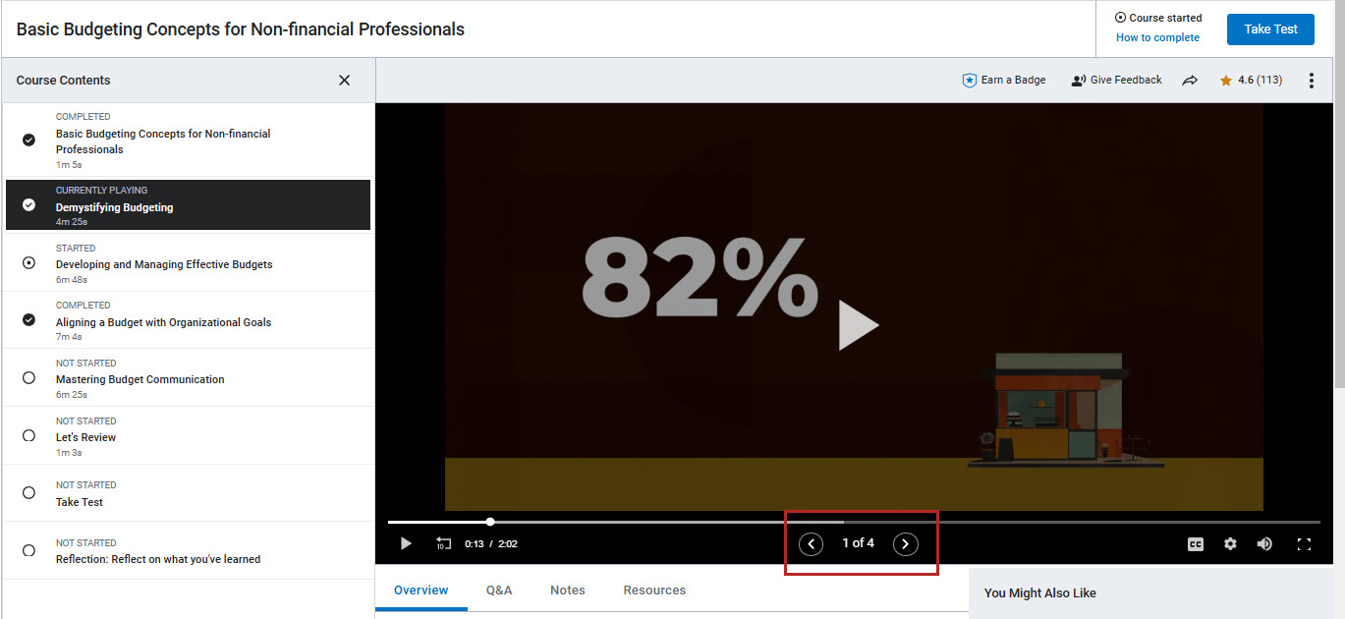Share the course using arrow icon
1345x619 pixels.
[1190, 81]
